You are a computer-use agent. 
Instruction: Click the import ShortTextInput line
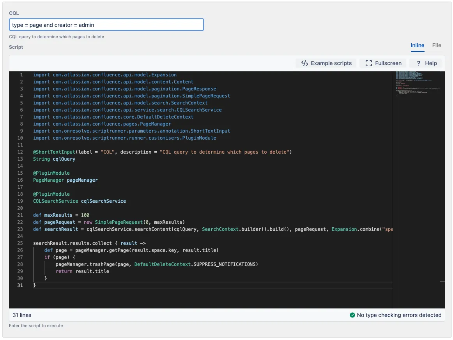(131, 131)
